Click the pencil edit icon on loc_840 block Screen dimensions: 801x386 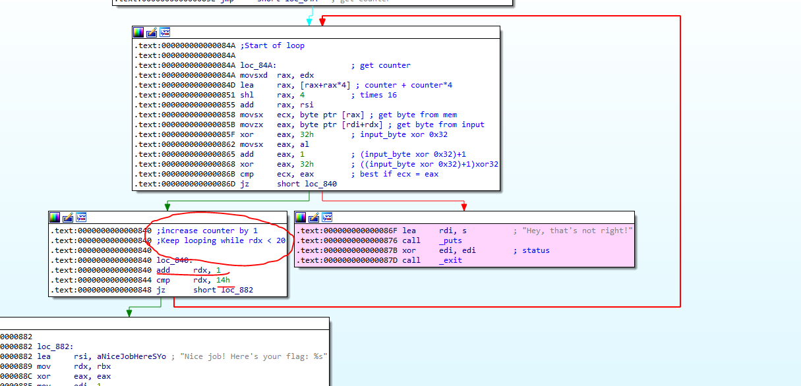[x=69, y=217]
